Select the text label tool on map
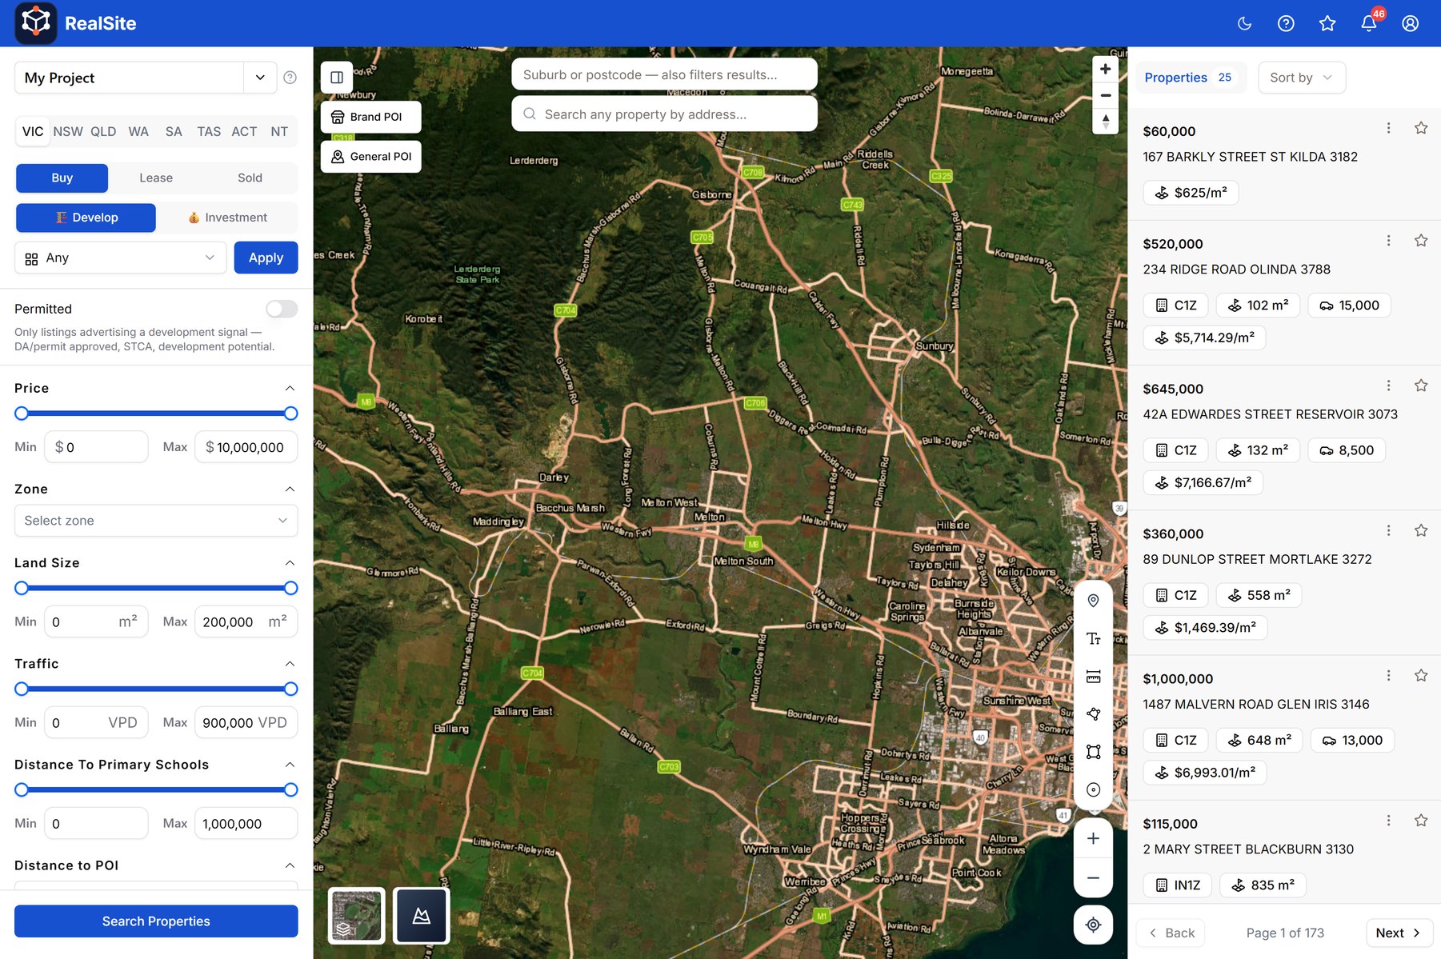 (x=1093, y=638)
